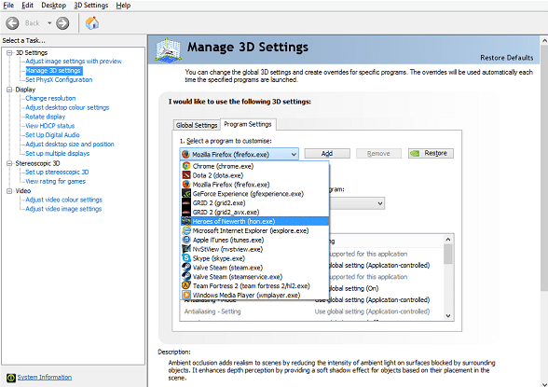The height and width of the screenshot is (387, 548).
Task: Click the Chrome icon in program list
Action: point(186,166)
